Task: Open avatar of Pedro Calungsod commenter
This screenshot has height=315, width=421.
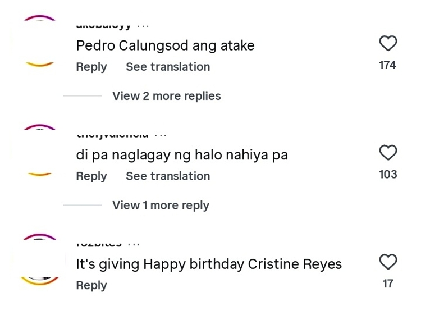Action: coord(39,41)
